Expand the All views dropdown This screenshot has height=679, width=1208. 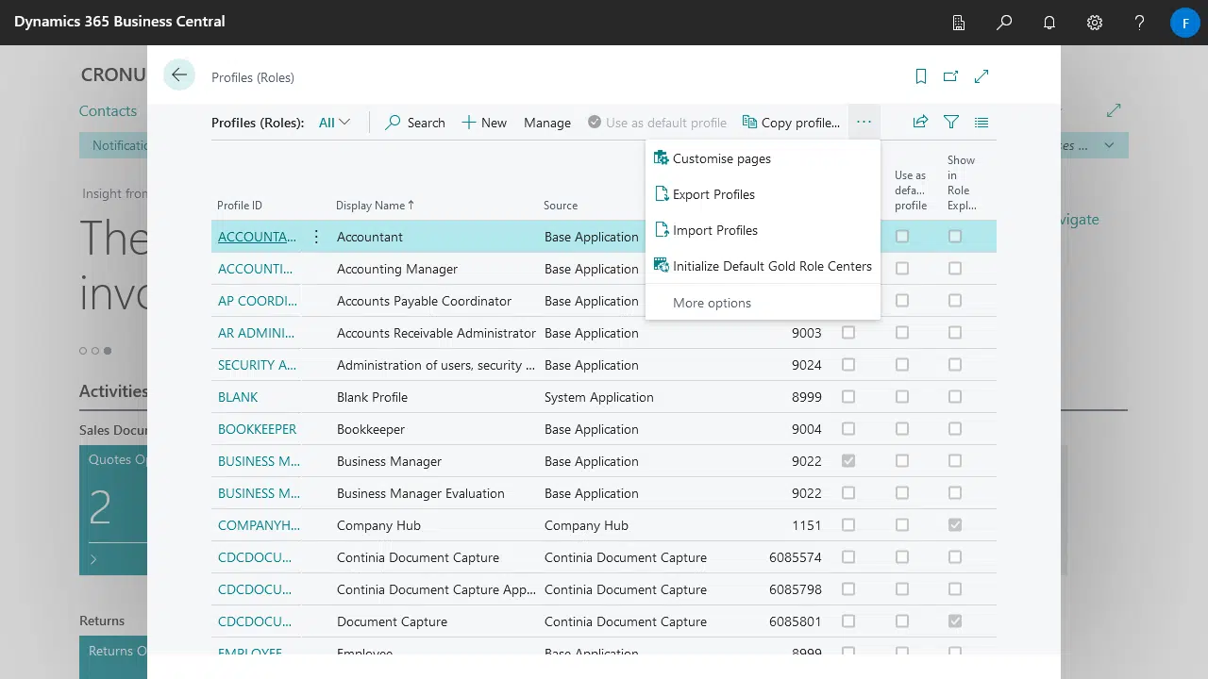[x=334, y=123]
